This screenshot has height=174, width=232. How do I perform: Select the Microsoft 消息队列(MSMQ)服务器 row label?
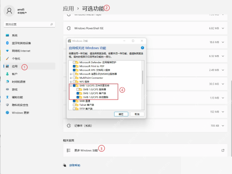coord(98,74)
